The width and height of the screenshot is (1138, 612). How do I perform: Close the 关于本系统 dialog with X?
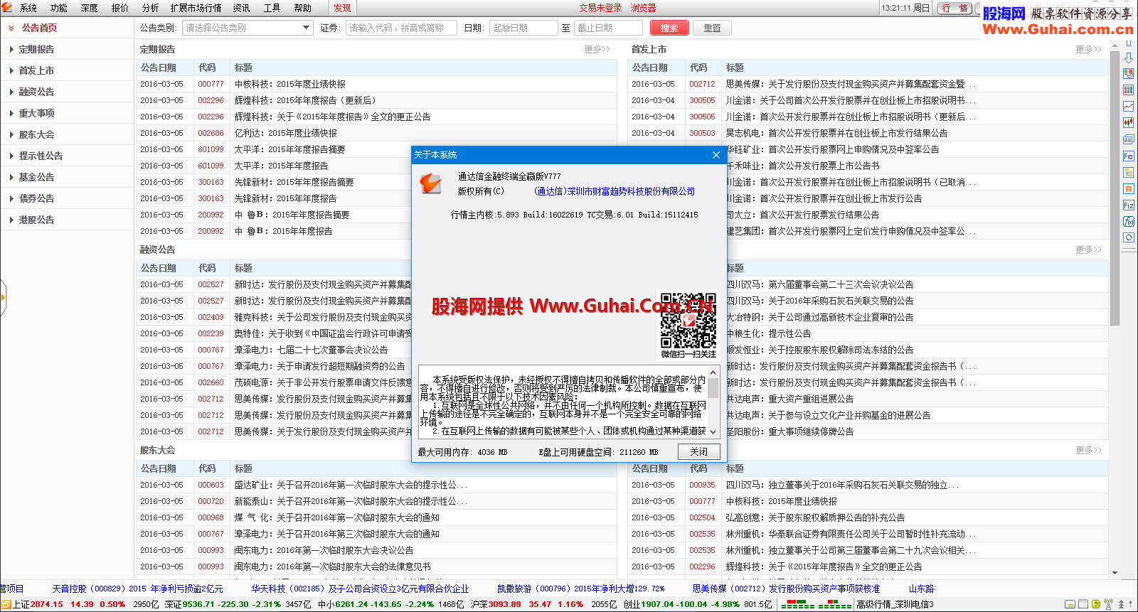[x=716, y=155]
